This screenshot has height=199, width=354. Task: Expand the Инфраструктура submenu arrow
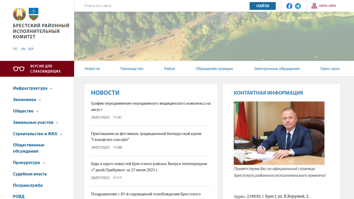point(51,89)
